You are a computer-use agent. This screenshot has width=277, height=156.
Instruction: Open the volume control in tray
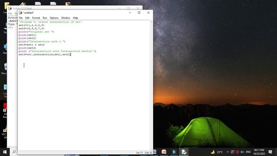pos(242,152)
